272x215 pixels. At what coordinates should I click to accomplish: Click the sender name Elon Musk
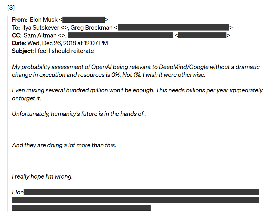tap(44, 20)
